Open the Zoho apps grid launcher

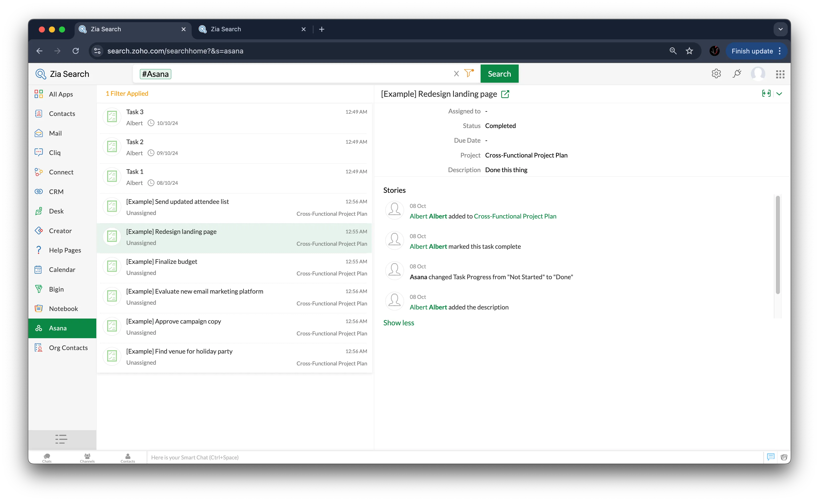(x=780, y=74)
